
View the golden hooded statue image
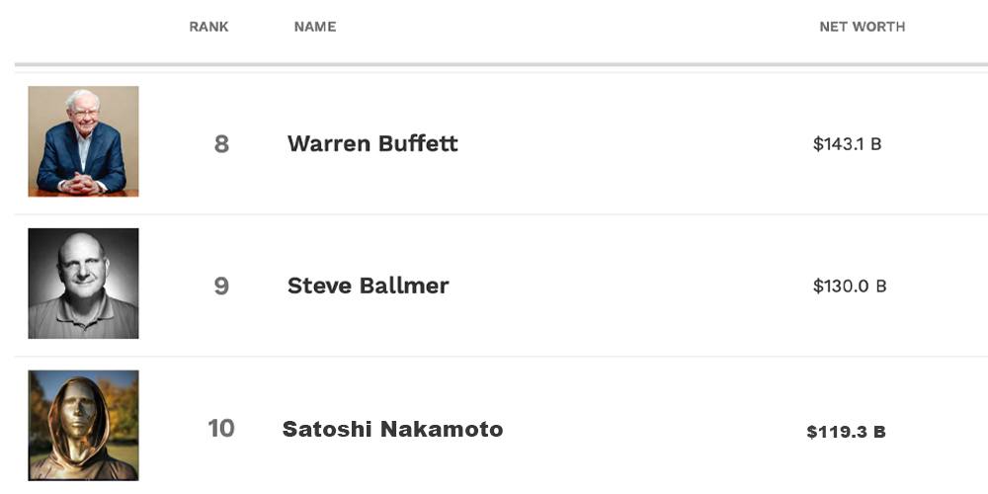click(x=83, y=426)
